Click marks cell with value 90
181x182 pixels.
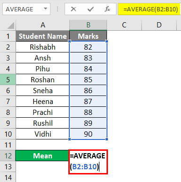click(88, 134)
